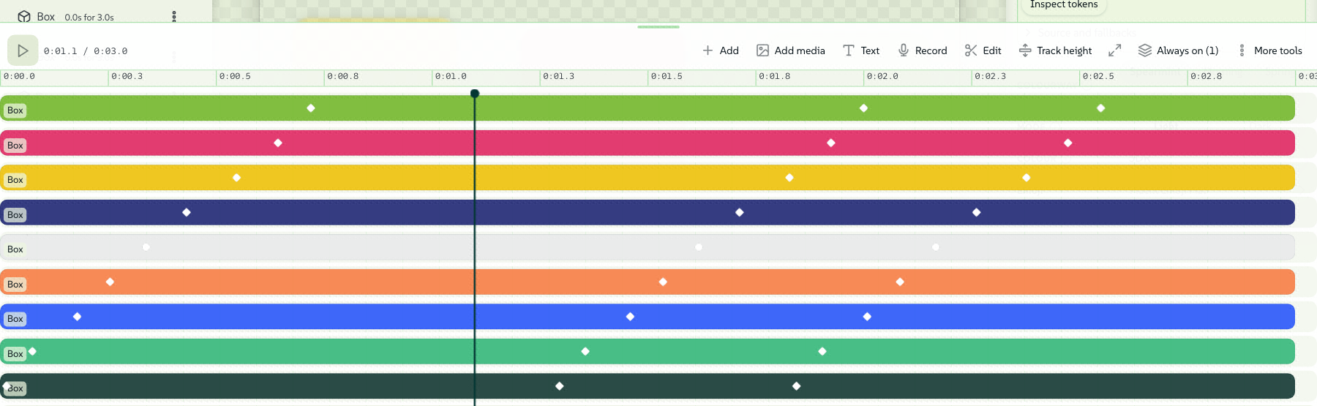The height and width of the screenshot is (406, 1317).
Task: Select second keyframe on mint green track
Action: click(x=585, y=351)
